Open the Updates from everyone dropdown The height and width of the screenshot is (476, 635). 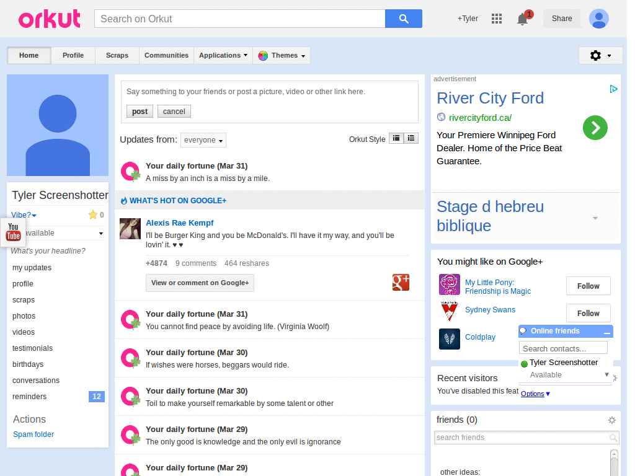[203, 140]
